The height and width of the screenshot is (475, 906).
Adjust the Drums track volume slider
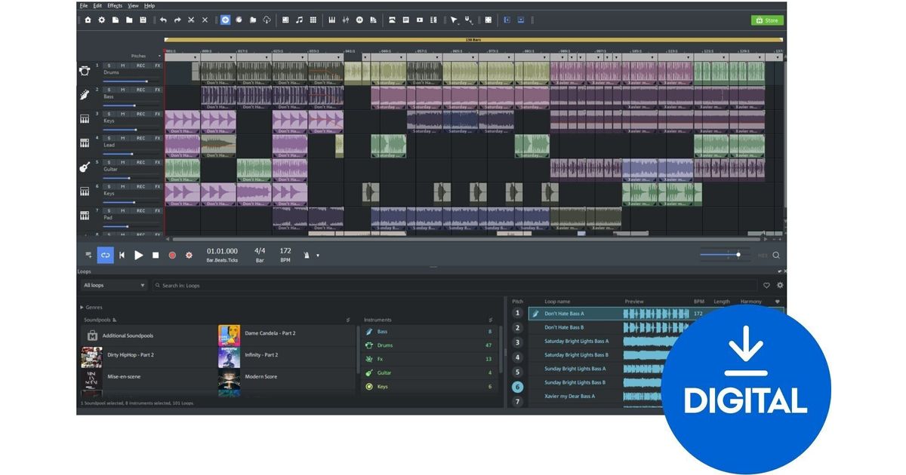(146, 81)
